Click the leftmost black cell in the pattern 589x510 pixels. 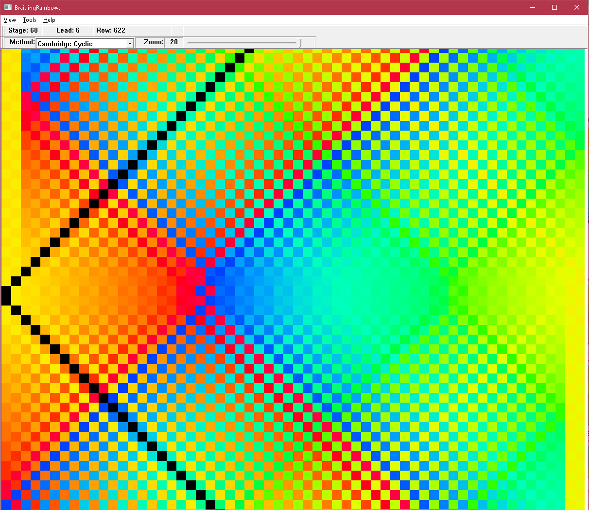click(x=6, y=296)
